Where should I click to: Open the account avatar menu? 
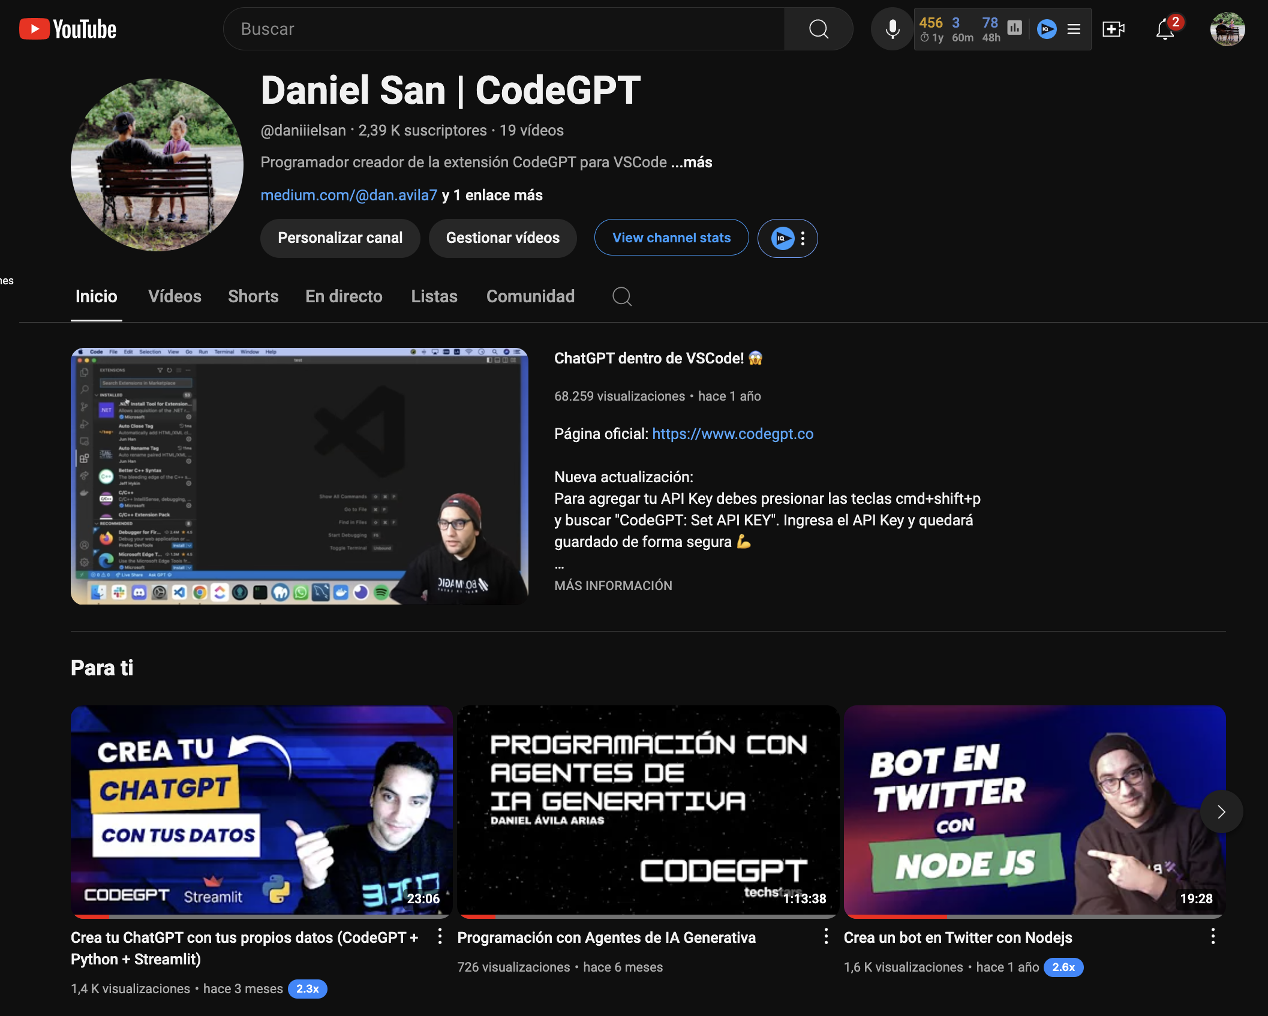click(1227, 29)
